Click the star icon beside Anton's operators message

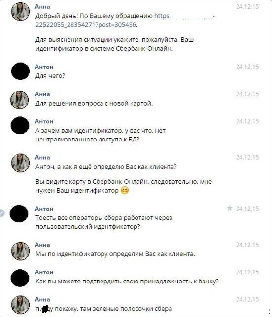click(x=229, y=208)
